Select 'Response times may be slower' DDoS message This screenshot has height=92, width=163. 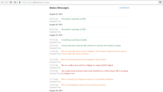click(x=94, y=53)
